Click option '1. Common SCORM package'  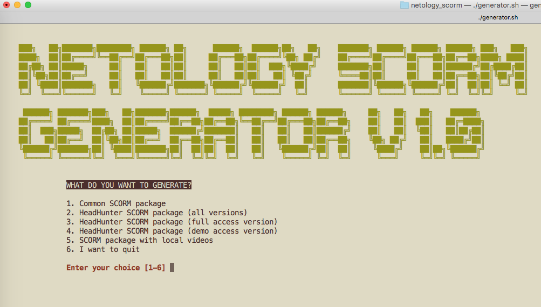coord(116,203)
